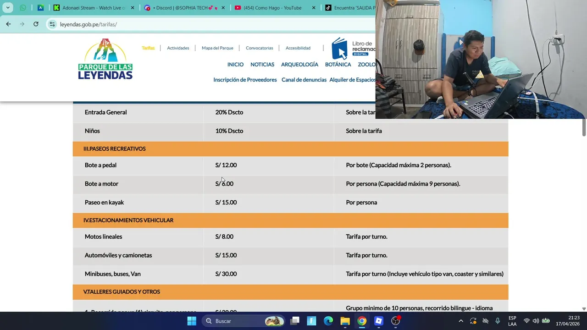Image resolution: width=587 pixels, height=330 pixels.
Task: Open File Explorer from the taskbar
Action: click(x=345, y=321)
